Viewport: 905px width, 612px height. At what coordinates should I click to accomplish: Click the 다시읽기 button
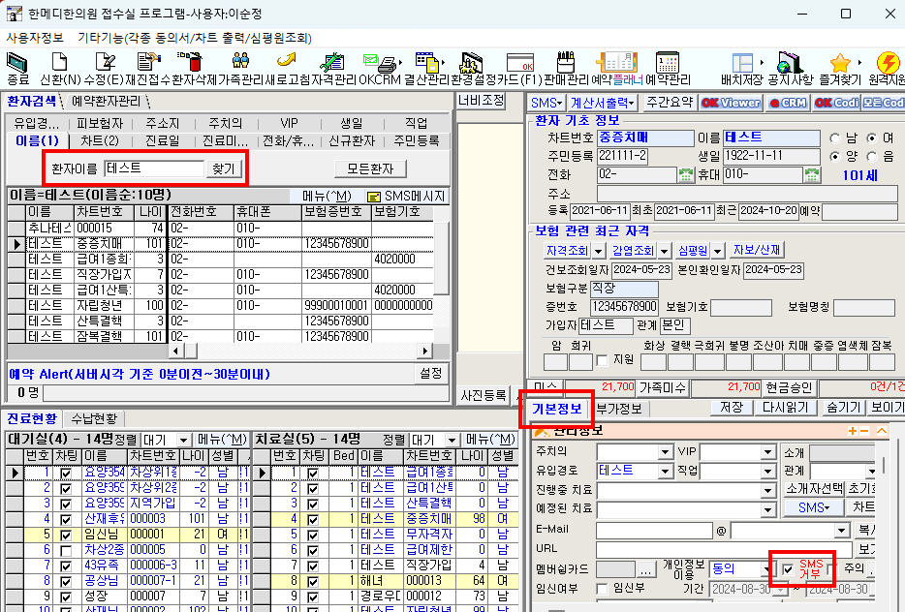coord(785,408)
